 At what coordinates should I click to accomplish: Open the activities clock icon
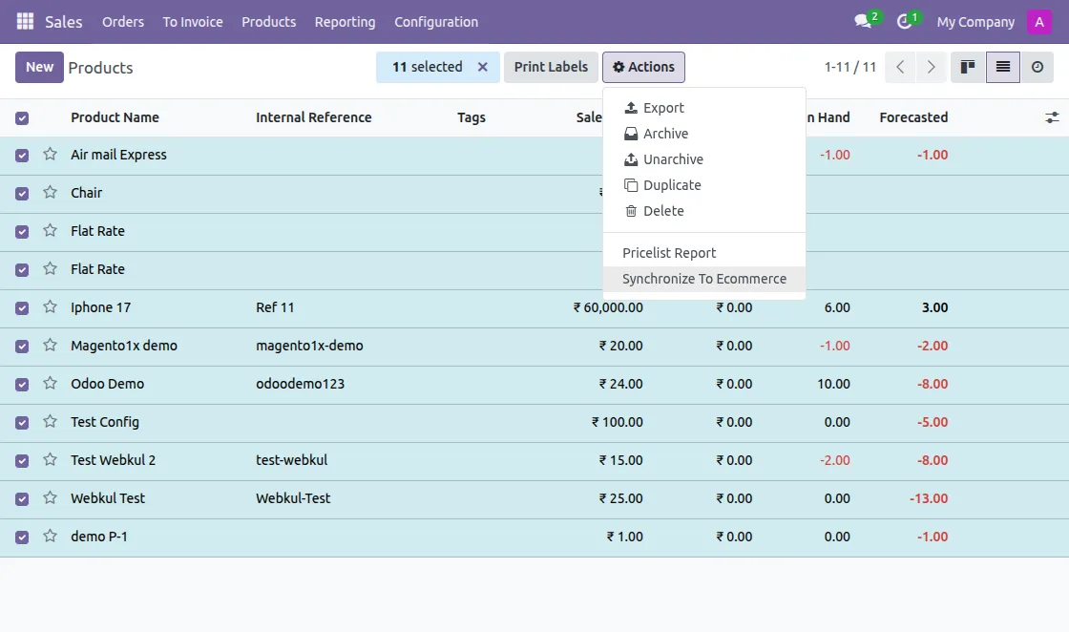[x=904, y=22]
